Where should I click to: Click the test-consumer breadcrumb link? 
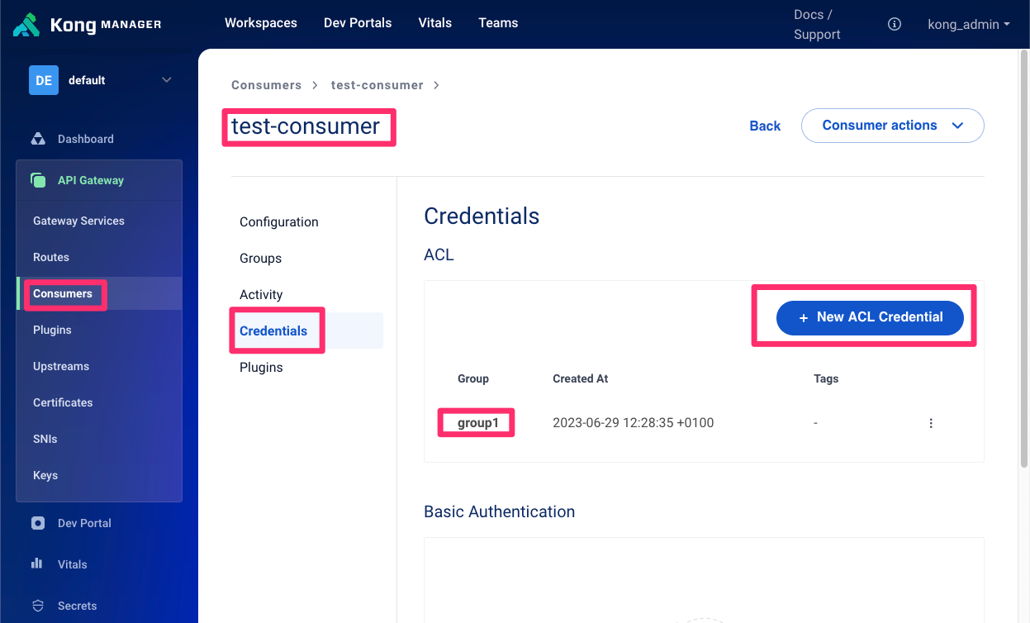pos(377,85)
